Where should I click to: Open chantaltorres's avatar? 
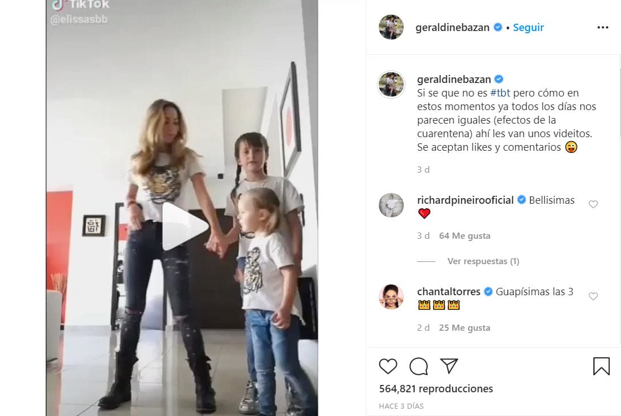click(391, 296)
